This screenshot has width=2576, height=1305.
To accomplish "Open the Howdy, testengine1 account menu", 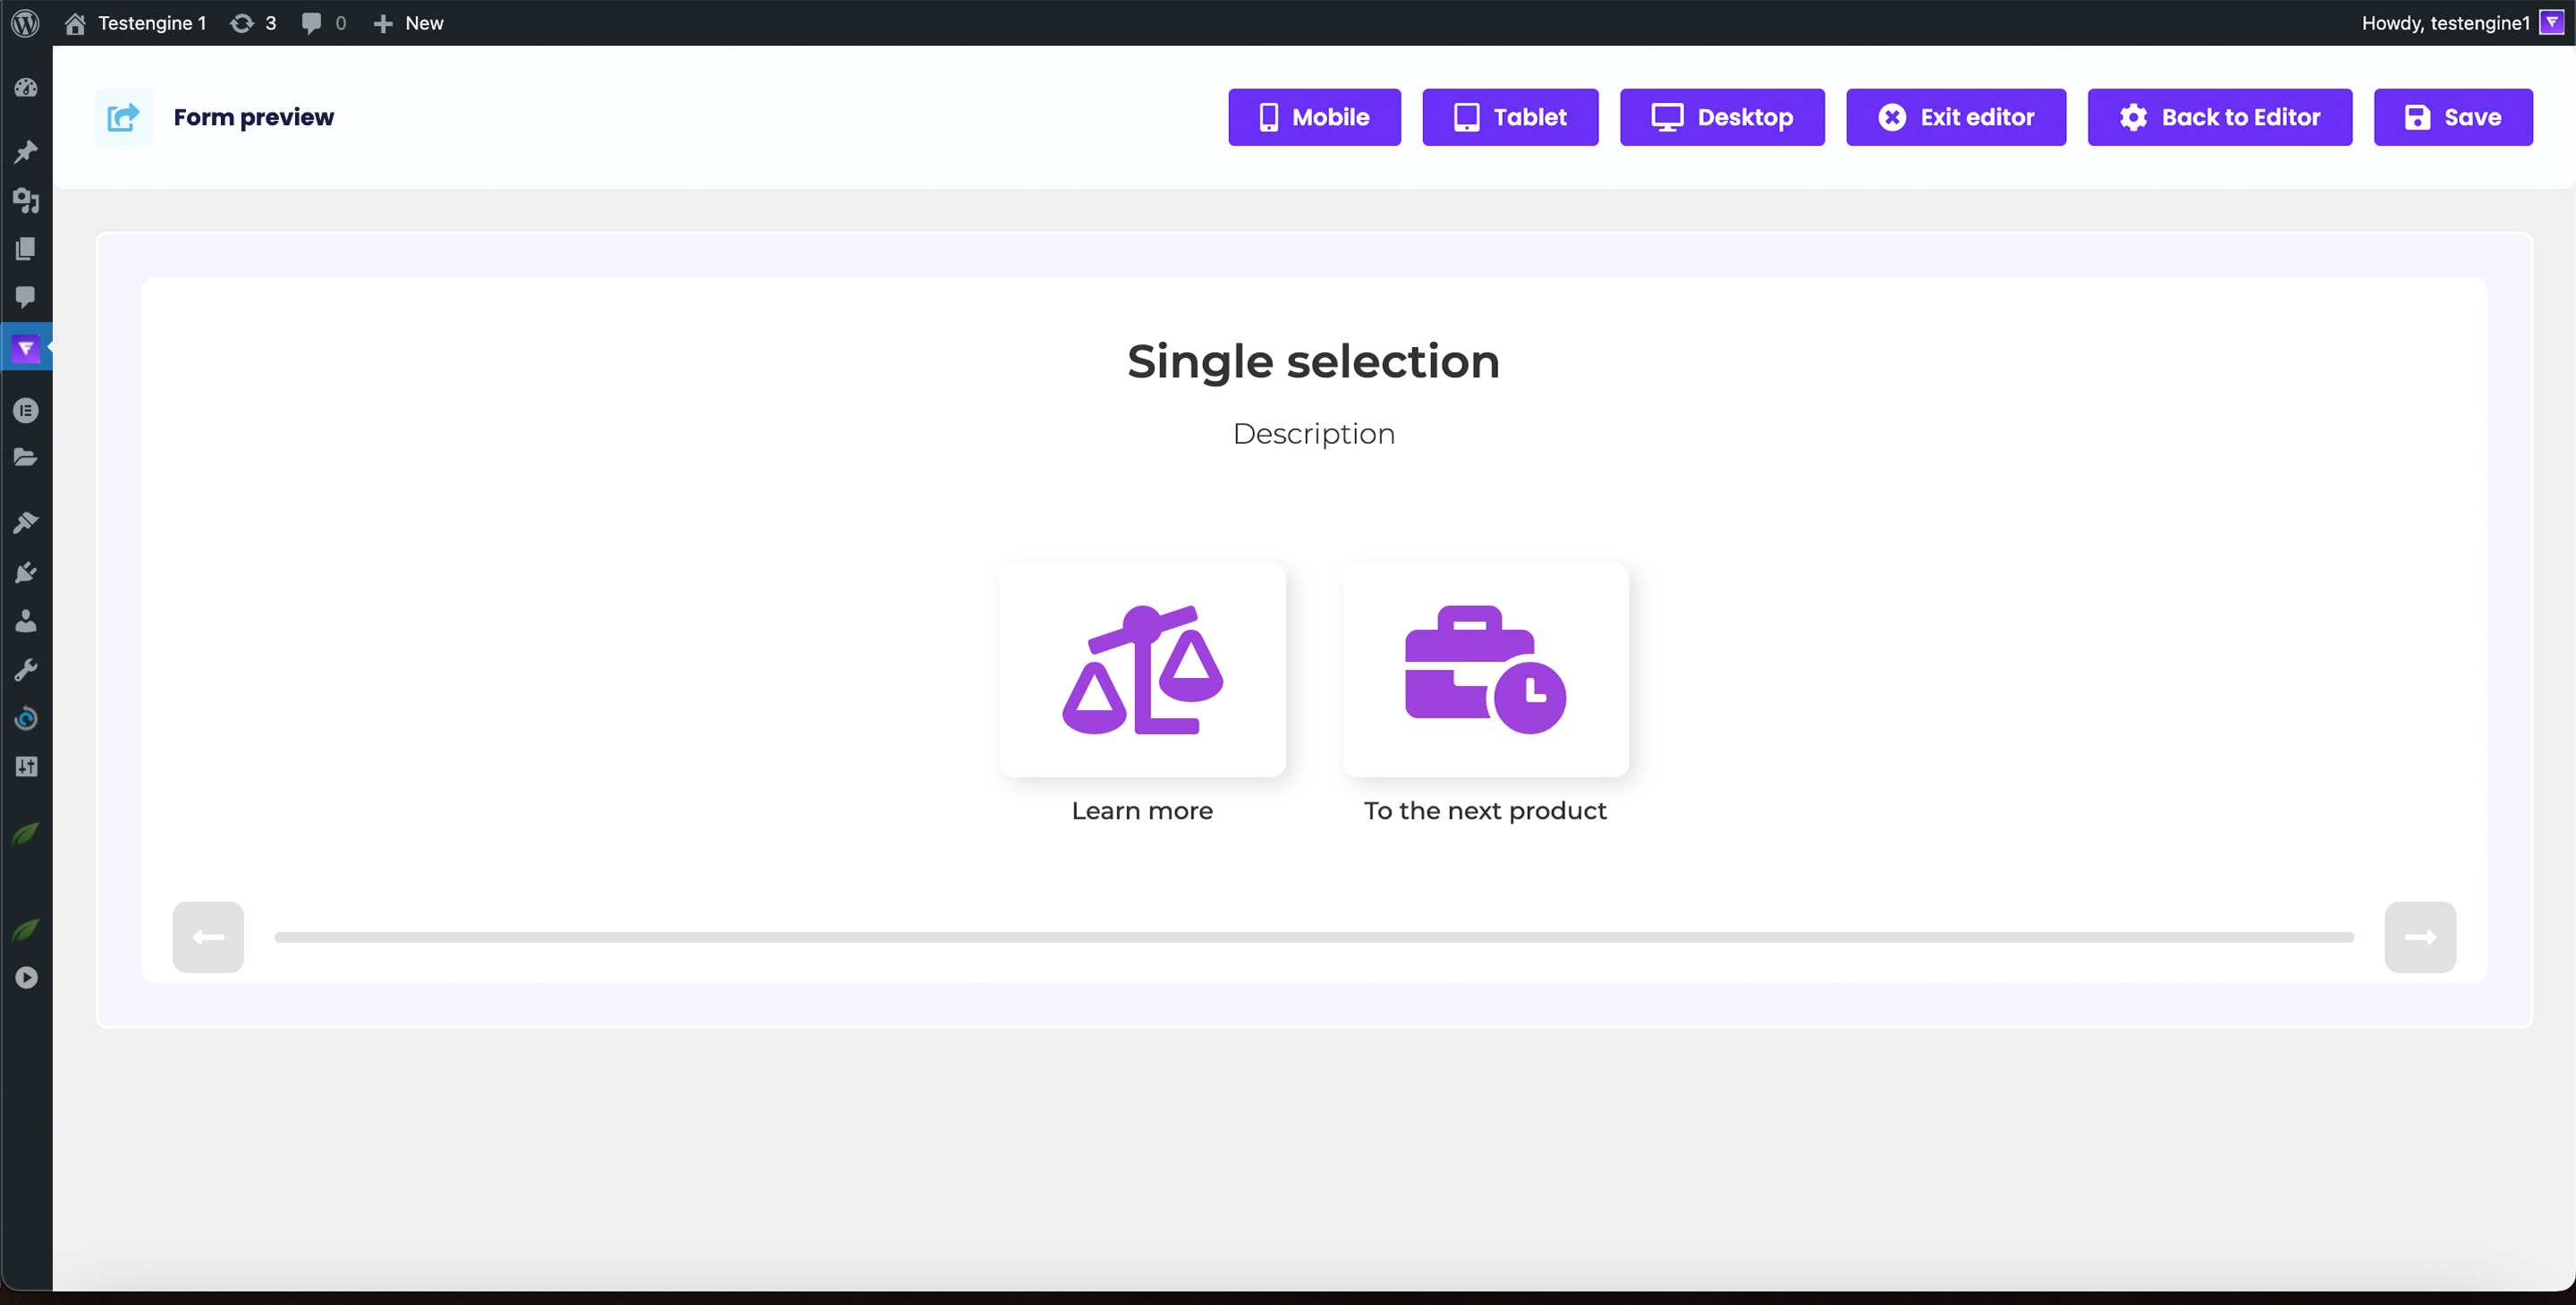I will pos(2461,22).
